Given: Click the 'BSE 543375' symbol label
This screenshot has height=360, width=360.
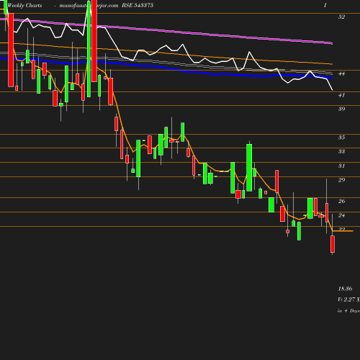Looking at the screenshot, I should pyautogui.click(x=138, y=5).
